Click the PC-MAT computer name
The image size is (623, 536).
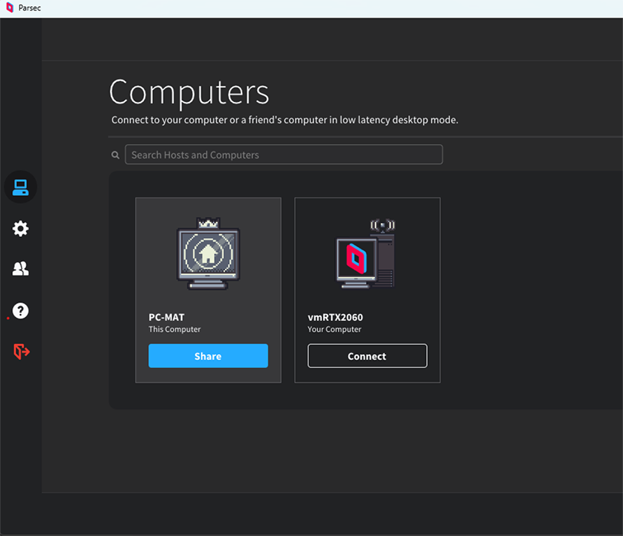tap(166, 317)
